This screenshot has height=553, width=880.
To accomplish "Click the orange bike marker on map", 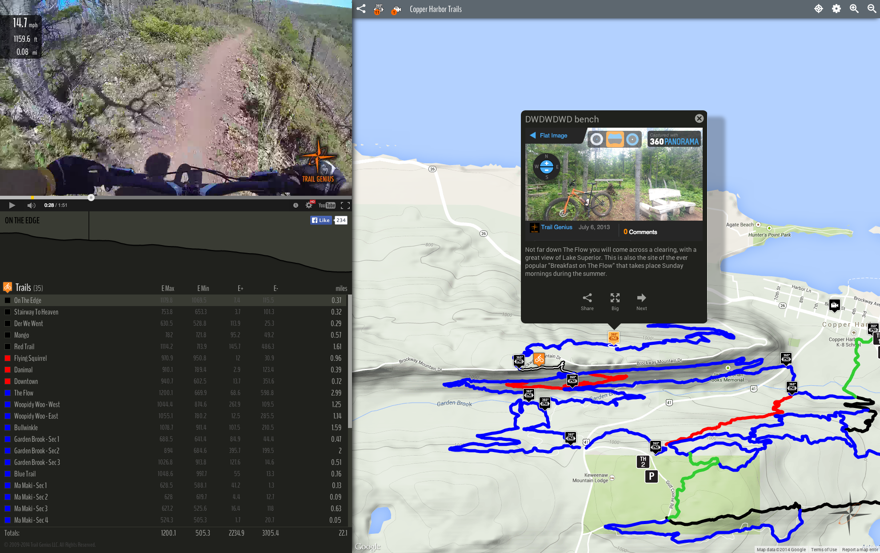I will coord(539,359).
